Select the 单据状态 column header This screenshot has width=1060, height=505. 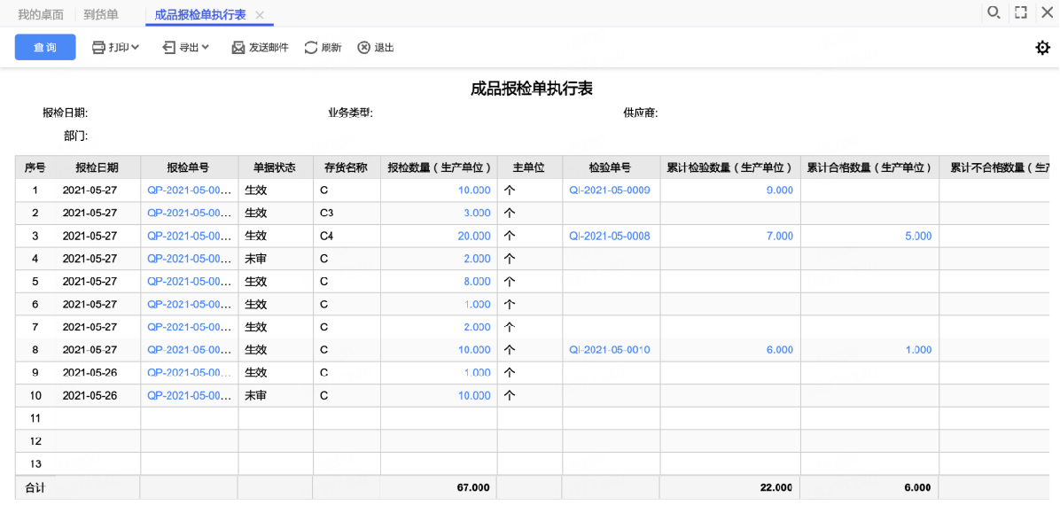(276, 167)
